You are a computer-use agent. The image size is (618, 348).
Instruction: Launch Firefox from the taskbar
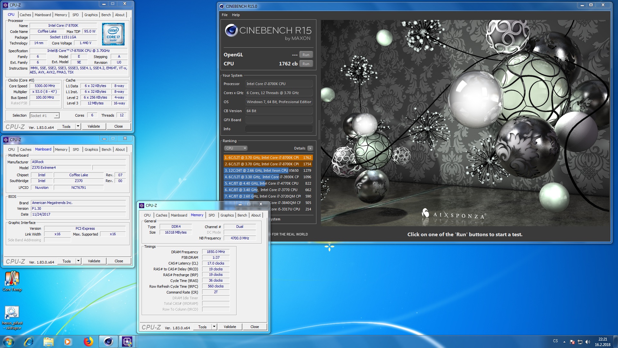(x=88, y=342)
